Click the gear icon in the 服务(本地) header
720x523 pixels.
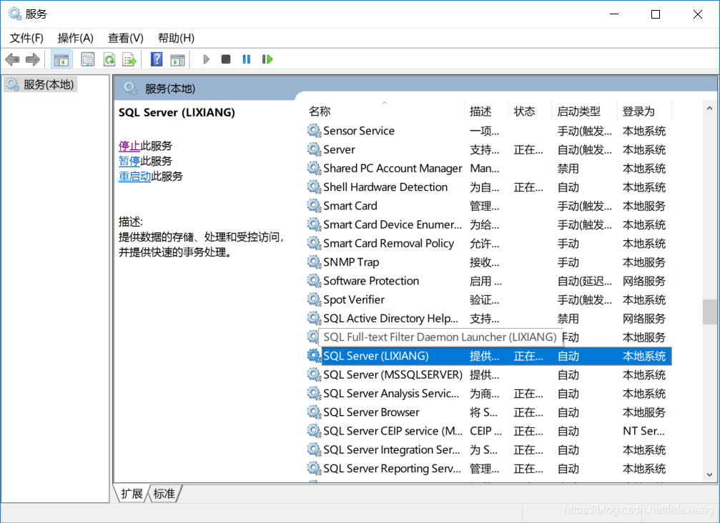tap(130, 88)
